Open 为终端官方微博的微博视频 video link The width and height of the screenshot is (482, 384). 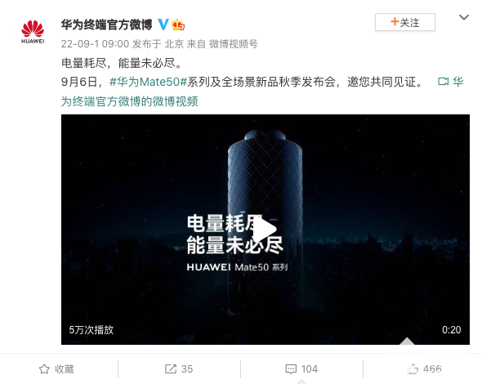[x=129, y=101]
